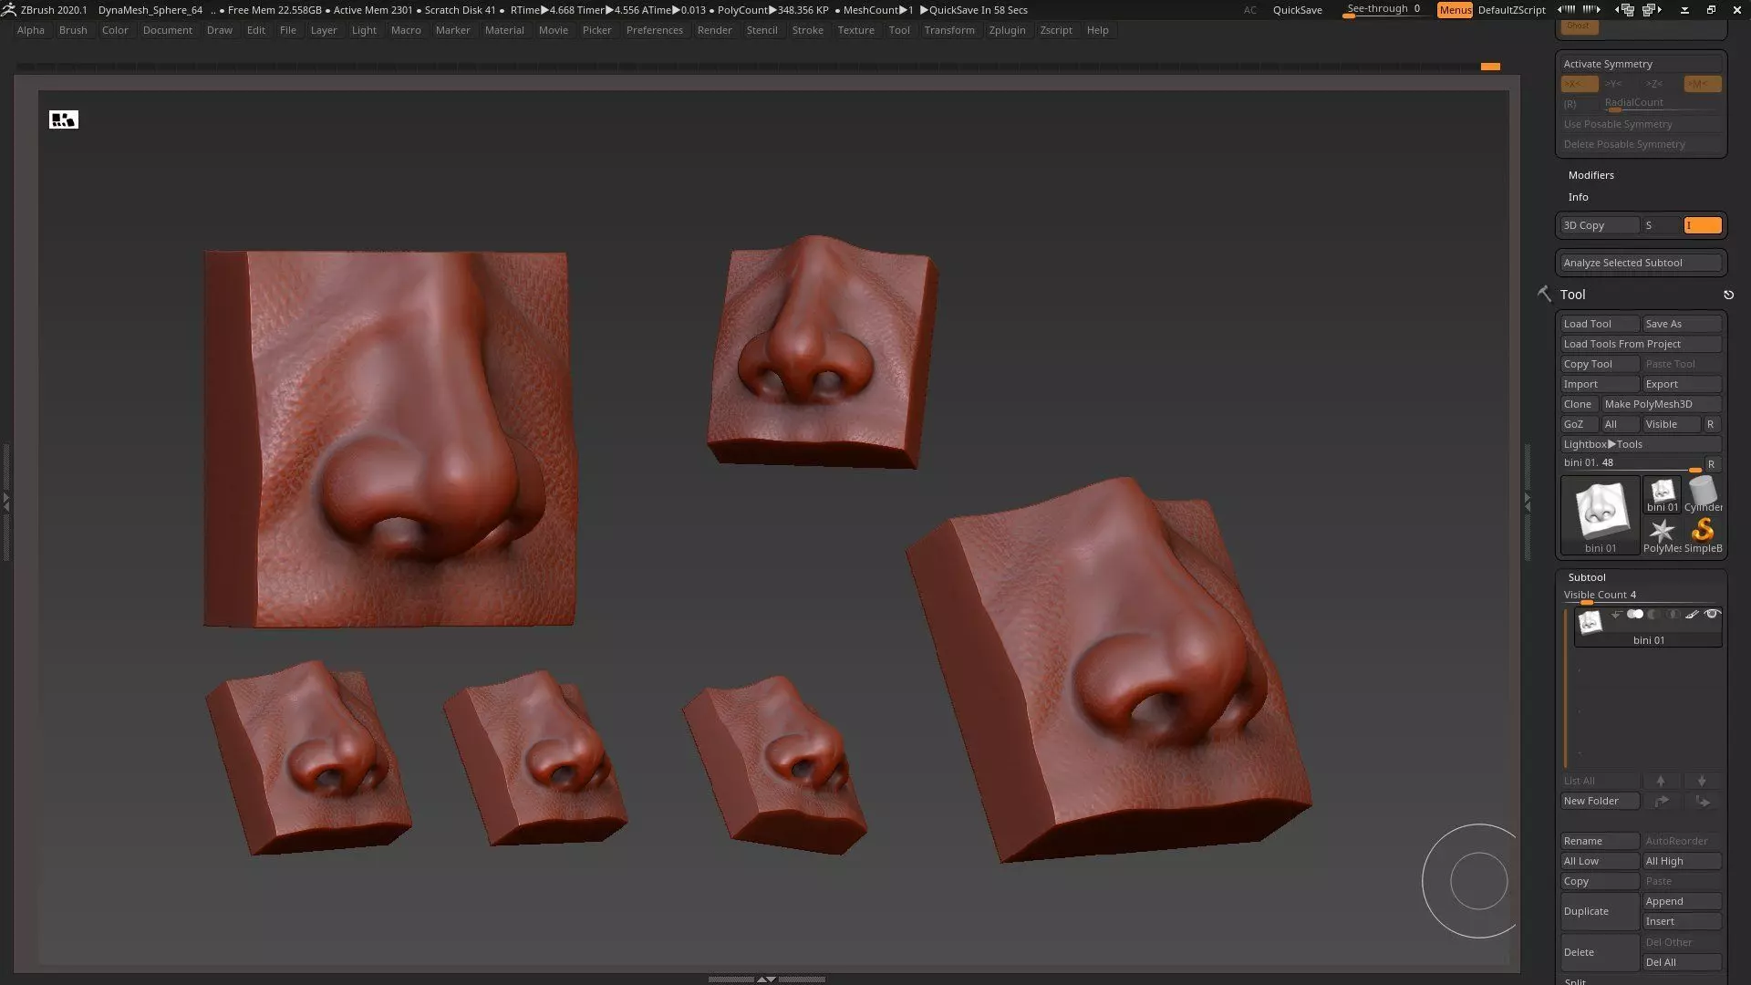Toggle Z axis symmetry >Z<
Image resolution: width=1751 pixels, height=985 pixels.
pos(1662,84)
